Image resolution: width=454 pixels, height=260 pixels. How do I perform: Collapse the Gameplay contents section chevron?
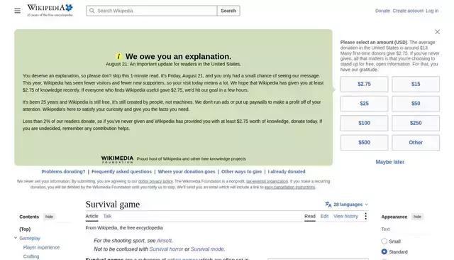[x=16, y=238]
